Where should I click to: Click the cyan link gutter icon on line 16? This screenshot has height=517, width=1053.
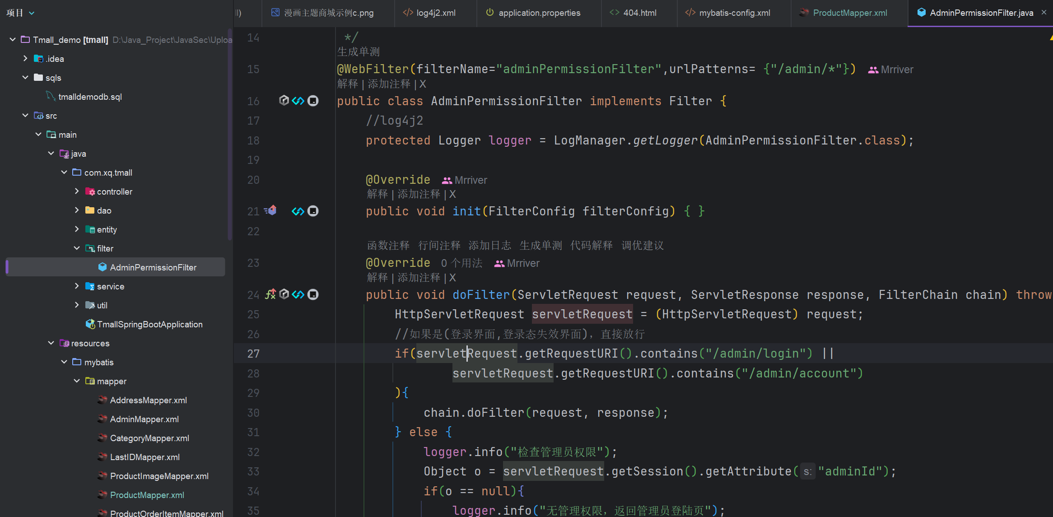298,101
